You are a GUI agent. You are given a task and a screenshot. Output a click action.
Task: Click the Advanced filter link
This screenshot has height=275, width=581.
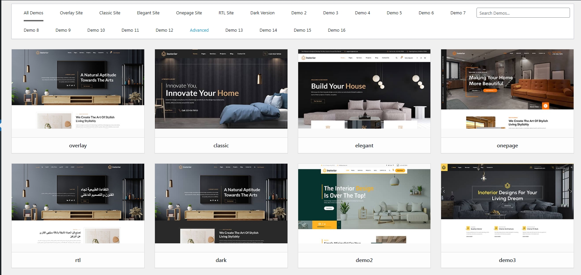[x=199, y=30]
